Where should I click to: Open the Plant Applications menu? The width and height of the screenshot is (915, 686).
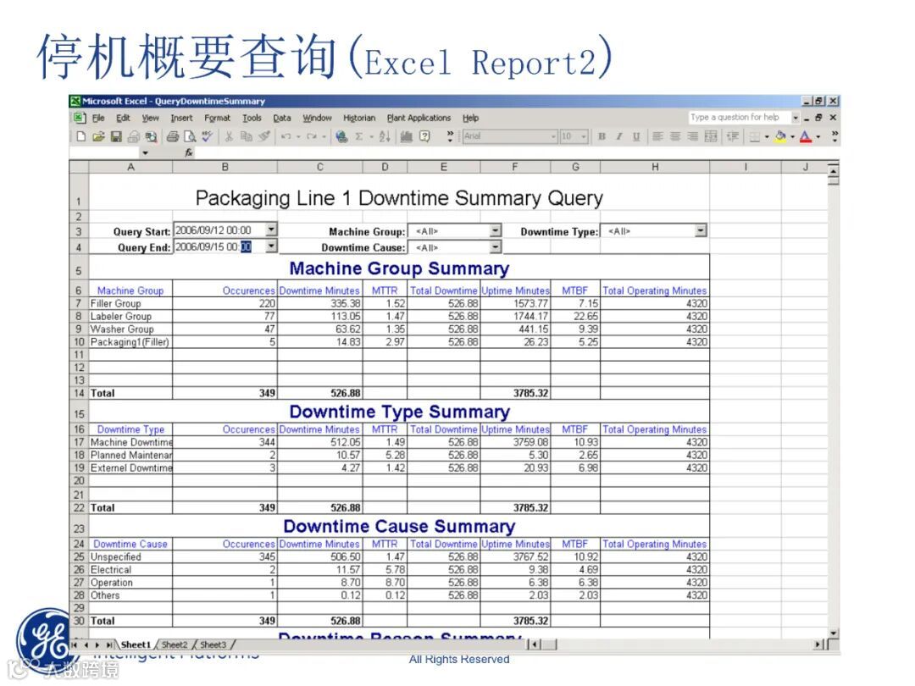[x=419, y=118]
